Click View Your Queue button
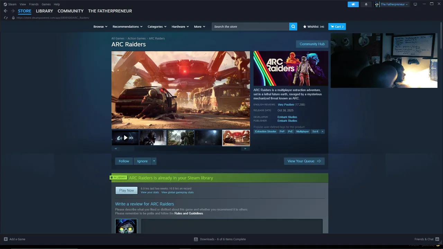Image resolution: width=443 pixels, height=249 pixels. coord(304,161)
